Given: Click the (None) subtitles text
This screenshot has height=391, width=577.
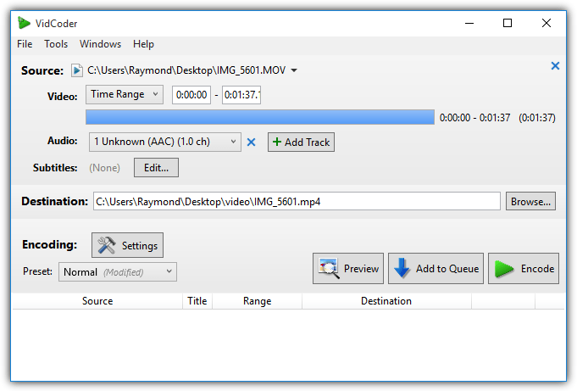Looking at the screenshot, I should (x=104, y=168).
